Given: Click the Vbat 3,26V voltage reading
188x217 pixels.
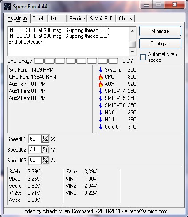Looking at the screenshot, I should coord(24,179).
